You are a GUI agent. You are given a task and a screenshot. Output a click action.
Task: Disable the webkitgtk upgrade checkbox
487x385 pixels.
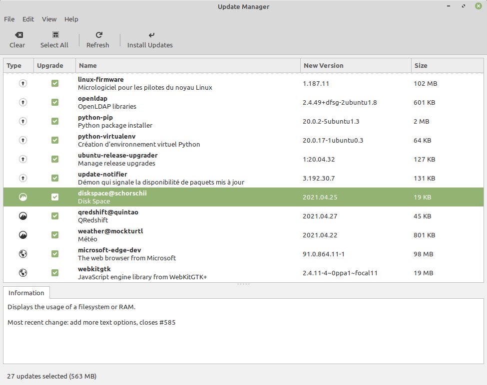pos(55,273)
